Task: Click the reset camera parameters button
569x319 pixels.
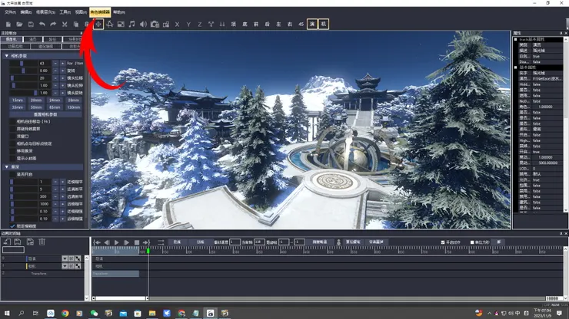Action: 45,115
